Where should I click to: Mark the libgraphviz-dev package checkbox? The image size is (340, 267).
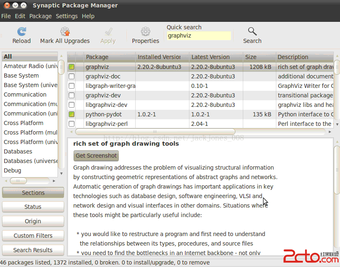tap(72, 105)
